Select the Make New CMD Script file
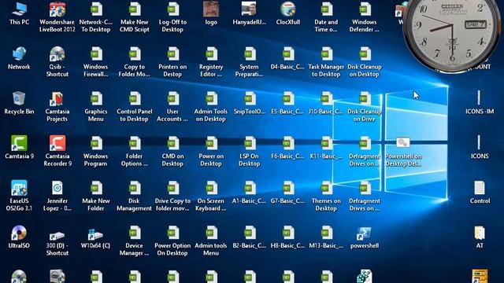Image resolution: width=504 pixels, height=283 pixels. [x=135, y=9]
